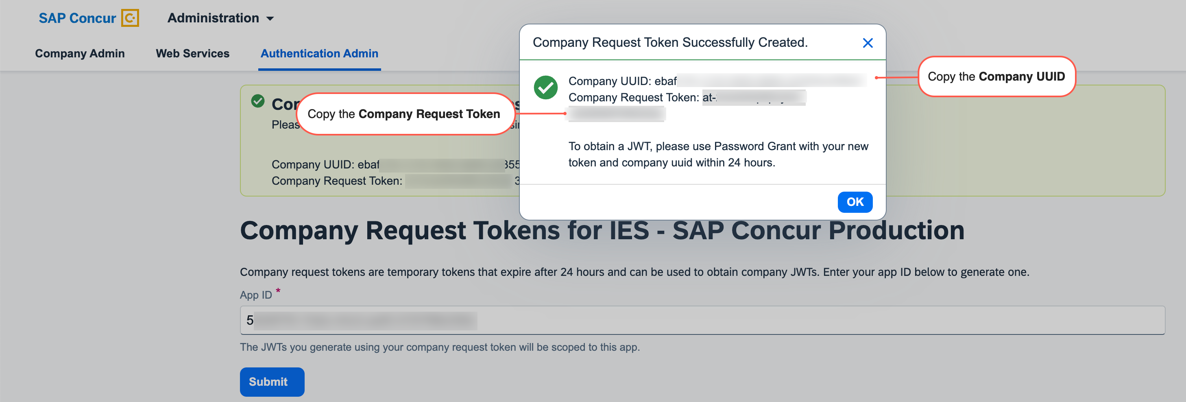Switch to Company Admin tab
This screenshot has height=402, width=1186.
click(x=80, y=53)
